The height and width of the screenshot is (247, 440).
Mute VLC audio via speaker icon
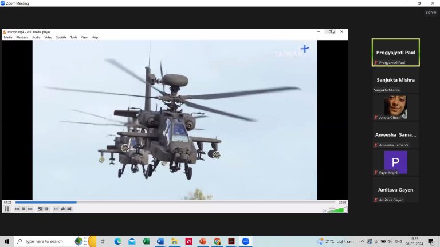click(x=324, y=210)
